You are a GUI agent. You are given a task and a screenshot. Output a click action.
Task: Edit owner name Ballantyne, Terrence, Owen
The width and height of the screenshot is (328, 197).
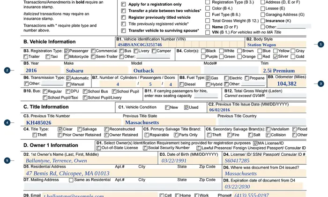pyautogui.click(x=90, y=160)
